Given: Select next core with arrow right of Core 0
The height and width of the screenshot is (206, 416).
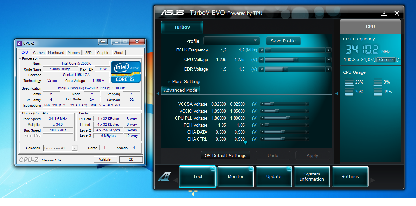Looking at the screenshot, I should pyautogui.click(x=398, y=60).
